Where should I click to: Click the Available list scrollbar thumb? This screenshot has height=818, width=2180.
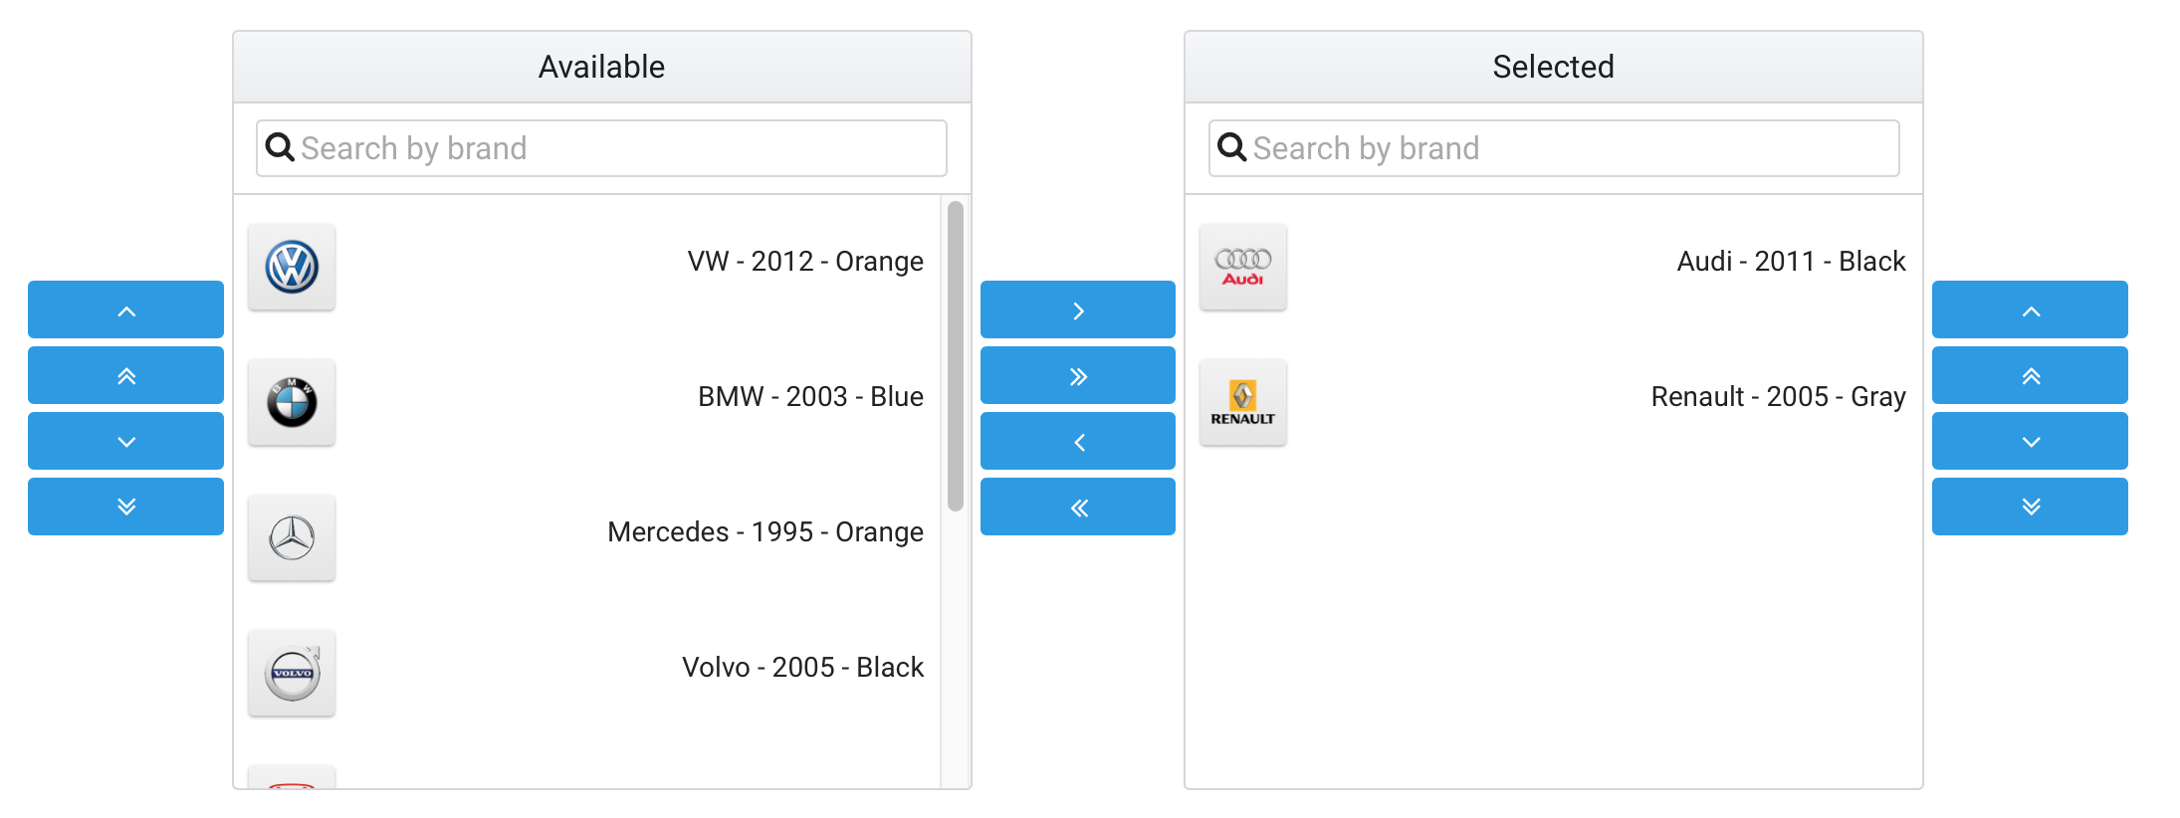[x=956, y=356]
